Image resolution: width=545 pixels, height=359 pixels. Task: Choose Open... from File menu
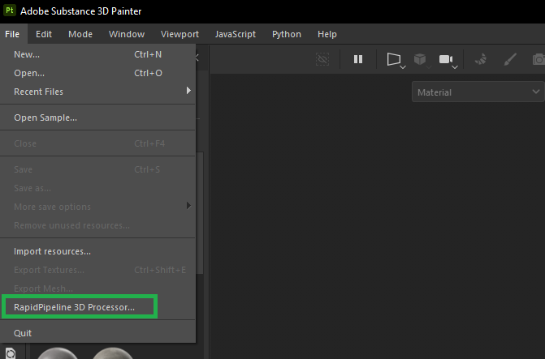click(97, 73)
